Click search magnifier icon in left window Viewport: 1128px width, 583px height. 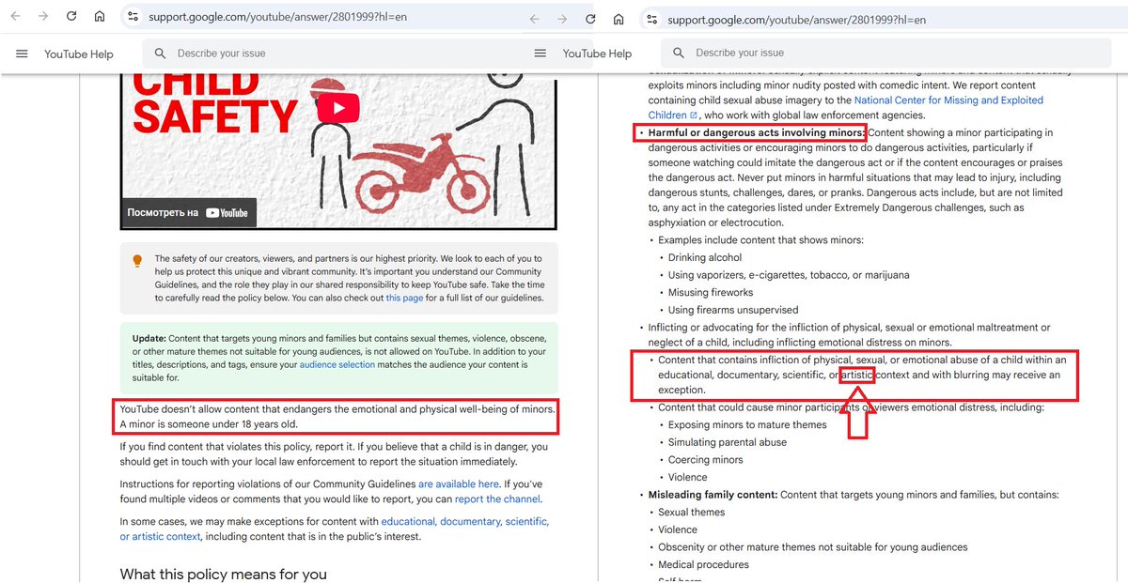coord(161,54)
